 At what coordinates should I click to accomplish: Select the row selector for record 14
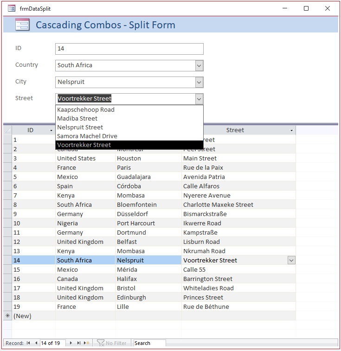pos(7,260)
